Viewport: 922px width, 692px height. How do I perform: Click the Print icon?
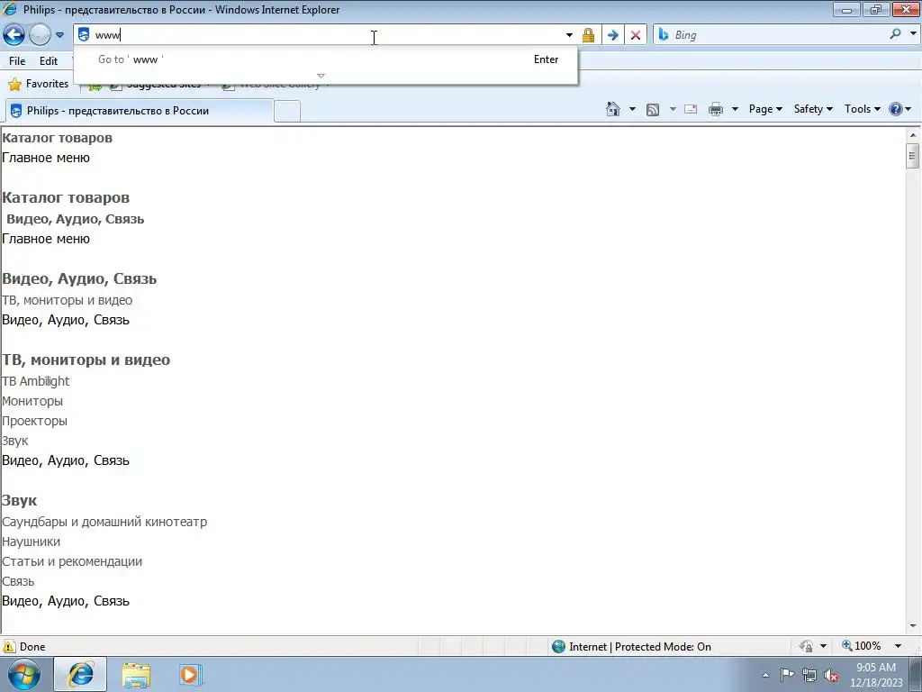[716, 109]
